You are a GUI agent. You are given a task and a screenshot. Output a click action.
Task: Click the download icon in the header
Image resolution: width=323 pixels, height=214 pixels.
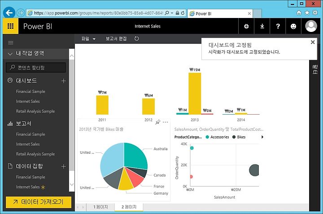pyautogui.click(x=262, y=26)
